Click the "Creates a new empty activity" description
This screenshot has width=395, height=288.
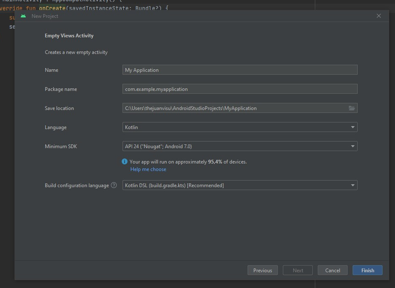(76, 52)
